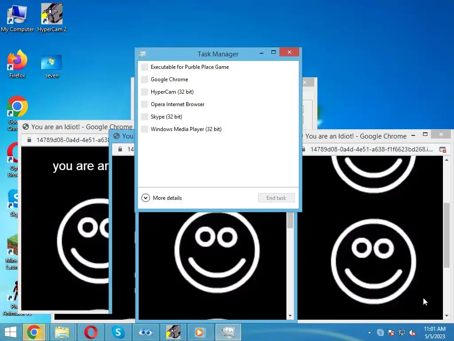The width and height of the screenshot is (454, 341).
Task: Click the Skype tray icon
Action: click(380, 333)
